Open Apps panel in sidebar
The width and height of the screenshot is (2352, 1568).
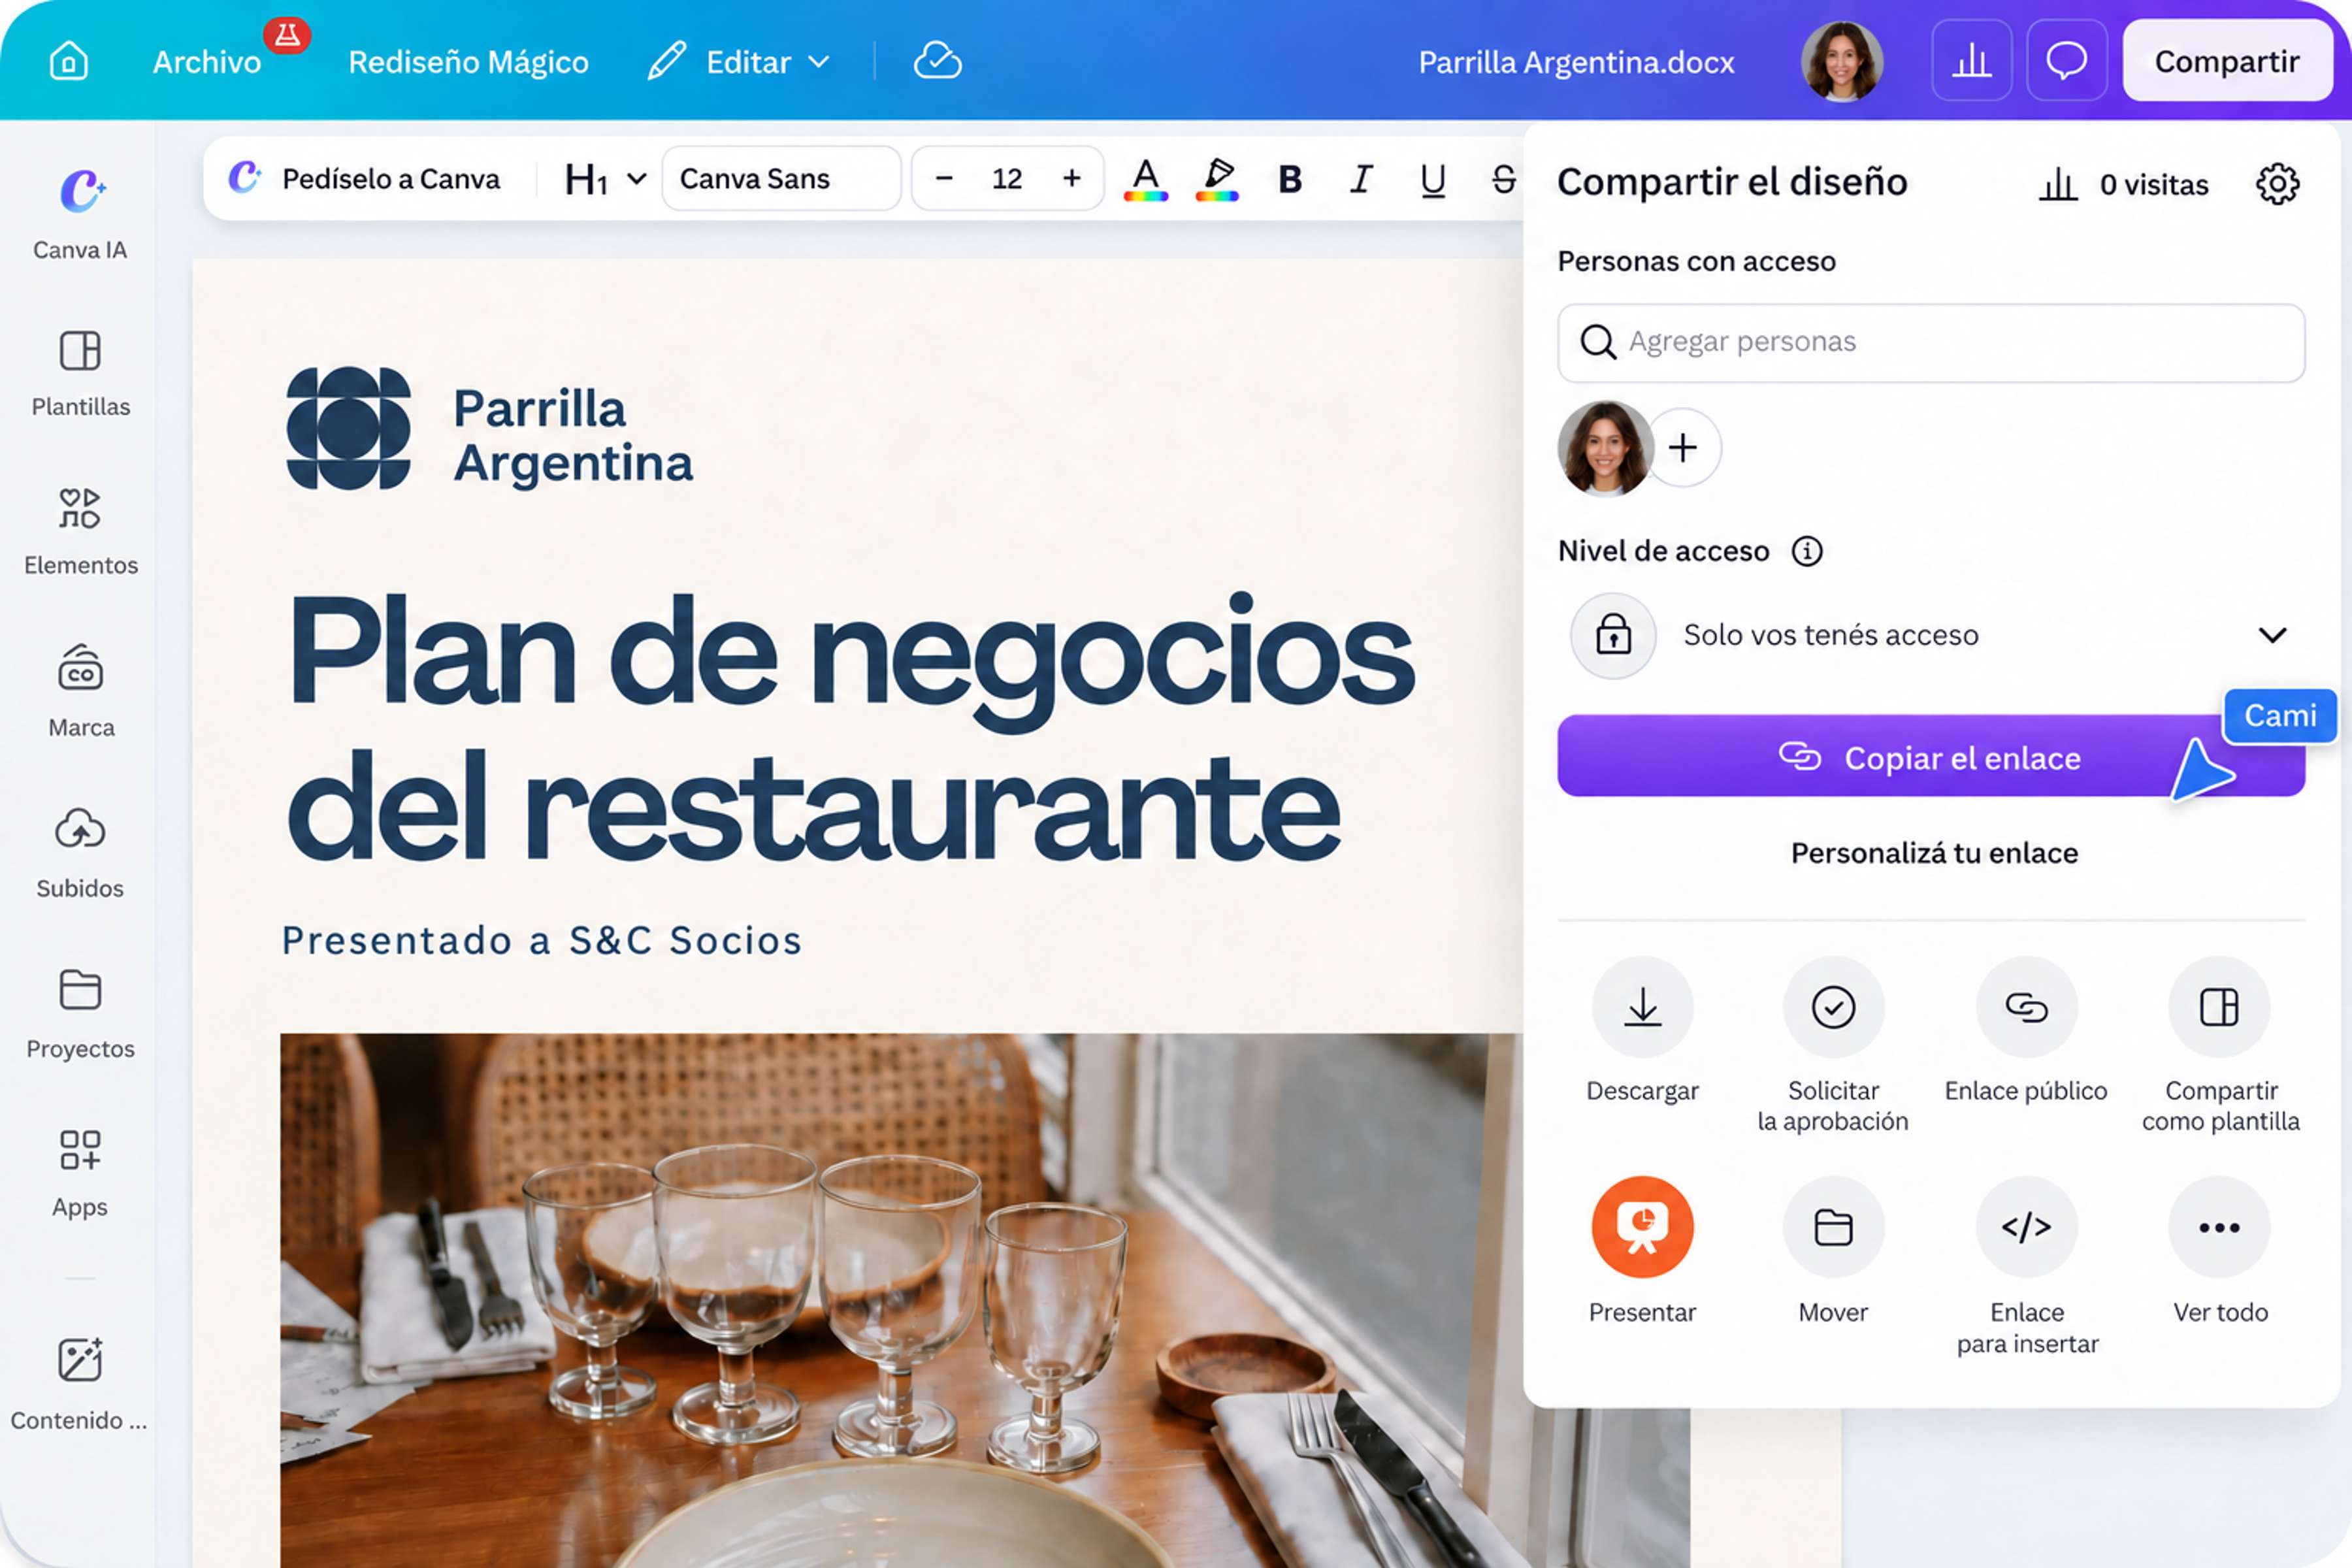(x=80, y=1172)
